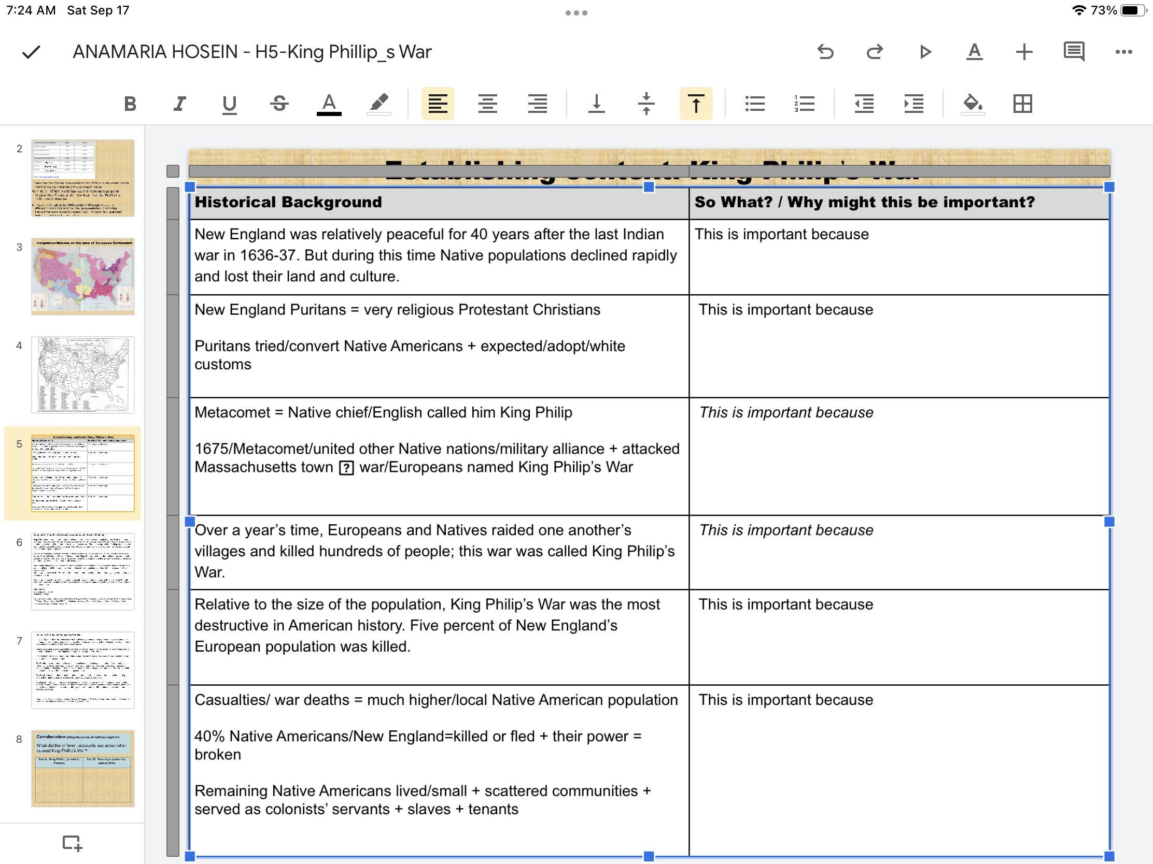Image resolution: width=1153 pixels, height=864 pixels.
Task: Open the text format panel icon
Action: click(x=974, y=52)
